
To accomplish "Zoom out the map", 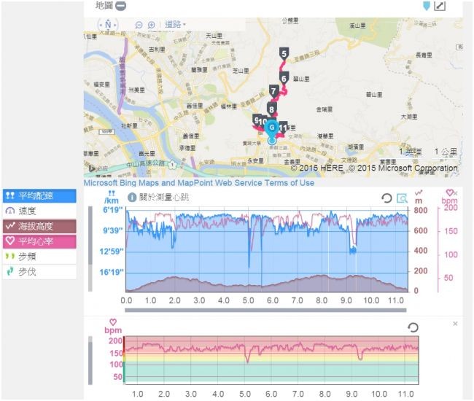I will (139, 25).
